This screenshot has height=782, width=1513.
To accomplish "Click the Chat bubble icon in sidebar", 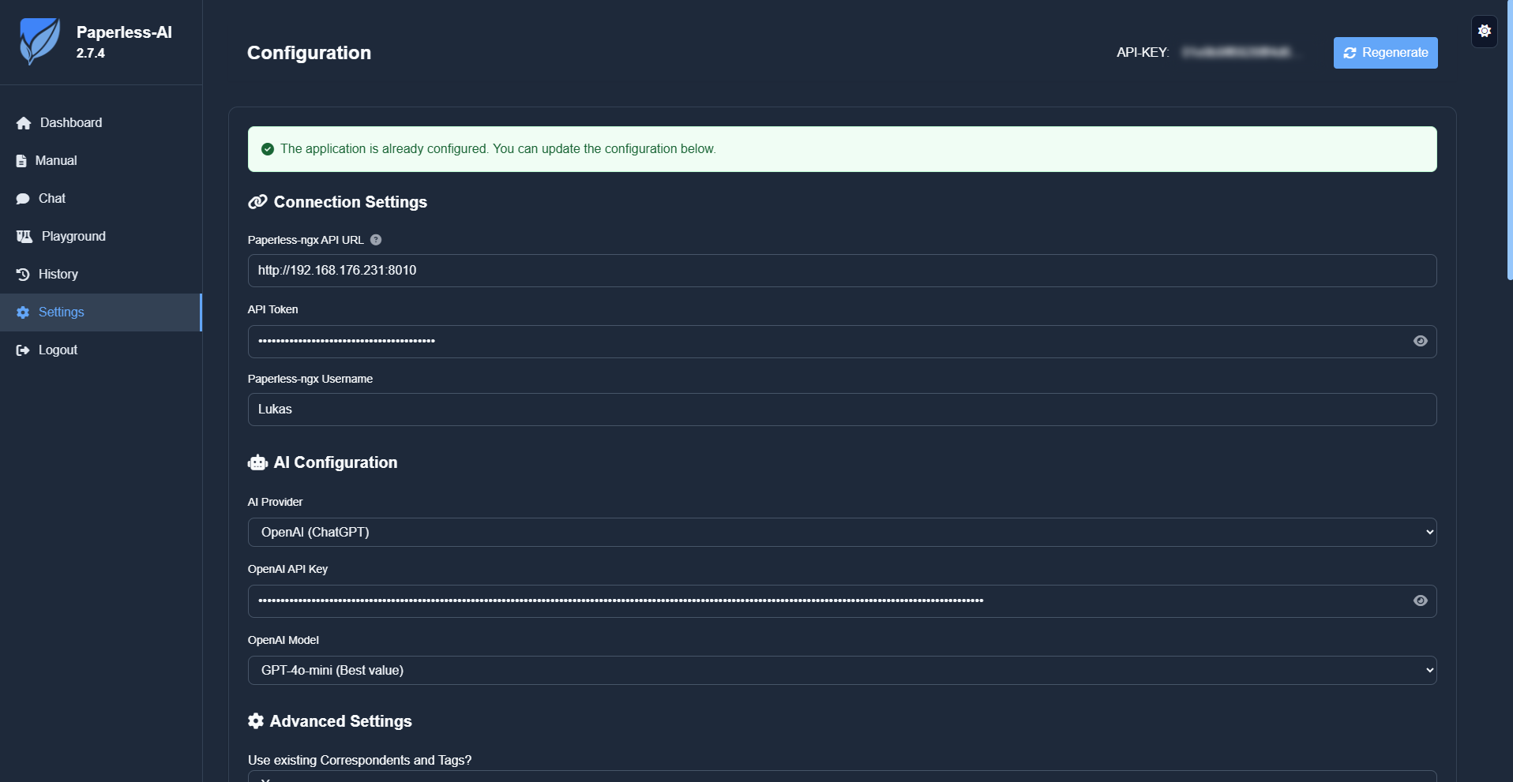I will [23, 199].
